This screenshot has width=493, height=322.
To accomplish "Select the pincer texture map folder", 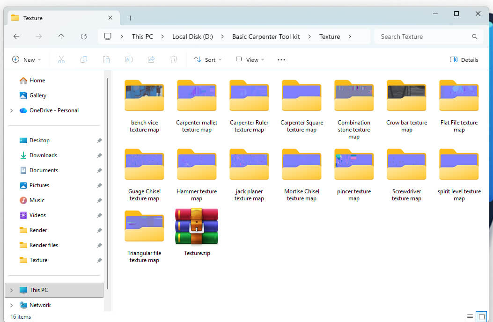I will pos(354,175).
